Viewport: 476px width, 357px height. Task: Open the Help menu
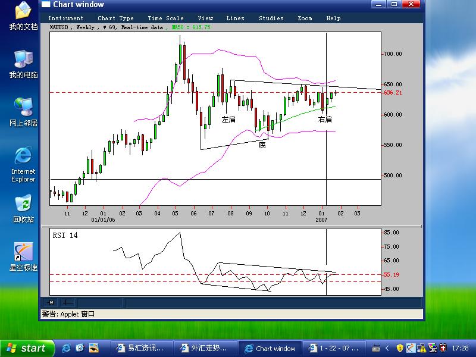click(x=333, y=18)
